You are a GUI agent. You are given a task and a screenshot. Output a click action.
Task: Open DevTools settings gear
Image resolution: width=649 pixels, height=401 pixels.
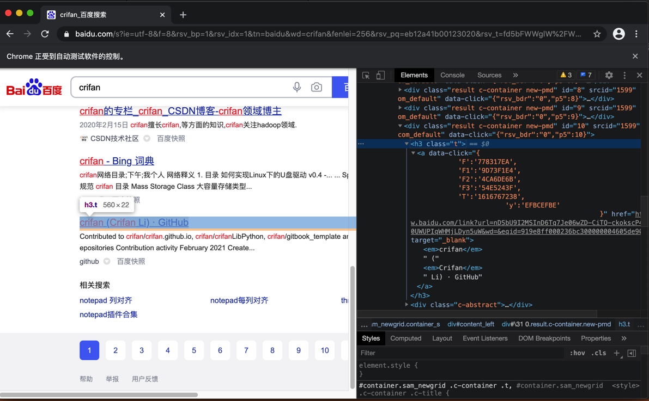point(609,75)
